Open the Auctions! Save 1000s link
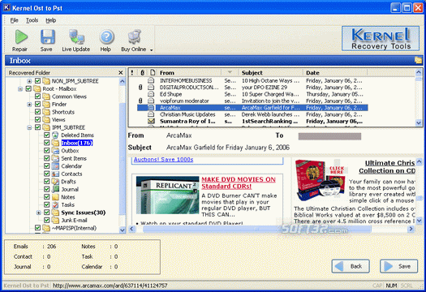426x292 pixels. click(164, 160)
